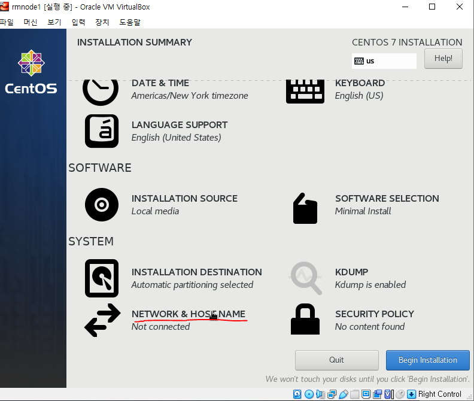The image size is (474, 401).
Task: Click the VirtualBox window title icon
Action: 4,7
